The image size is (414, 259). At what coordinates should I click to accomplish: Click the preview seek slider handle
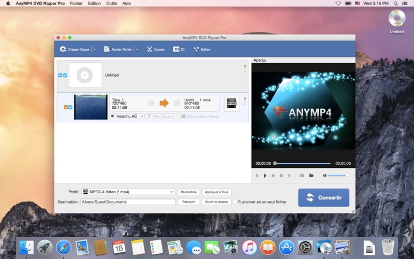click(x=275, y=163)
